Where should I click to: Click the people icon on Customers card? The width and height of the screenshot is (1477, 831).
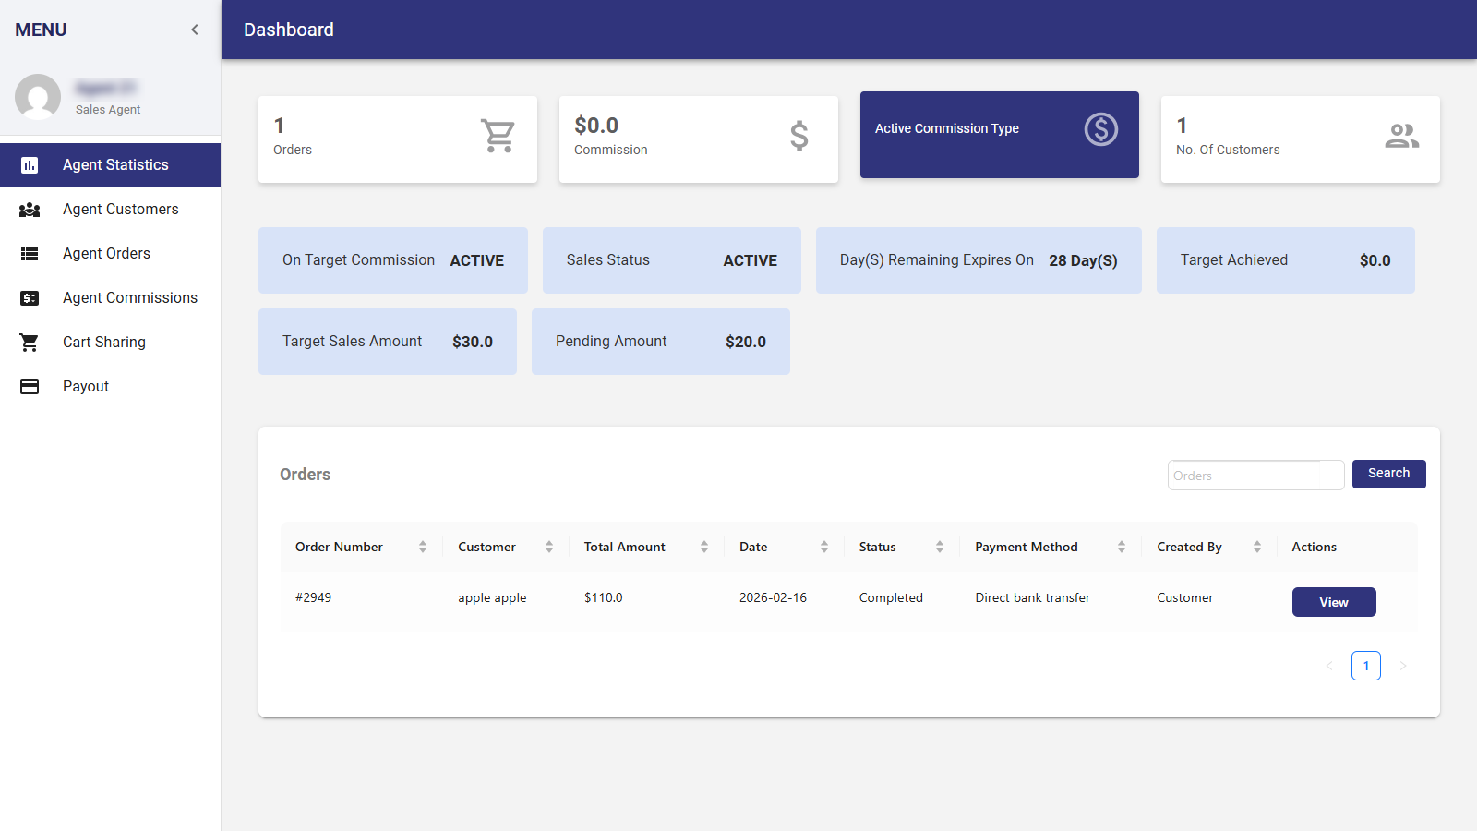[x=1401, y=136]
